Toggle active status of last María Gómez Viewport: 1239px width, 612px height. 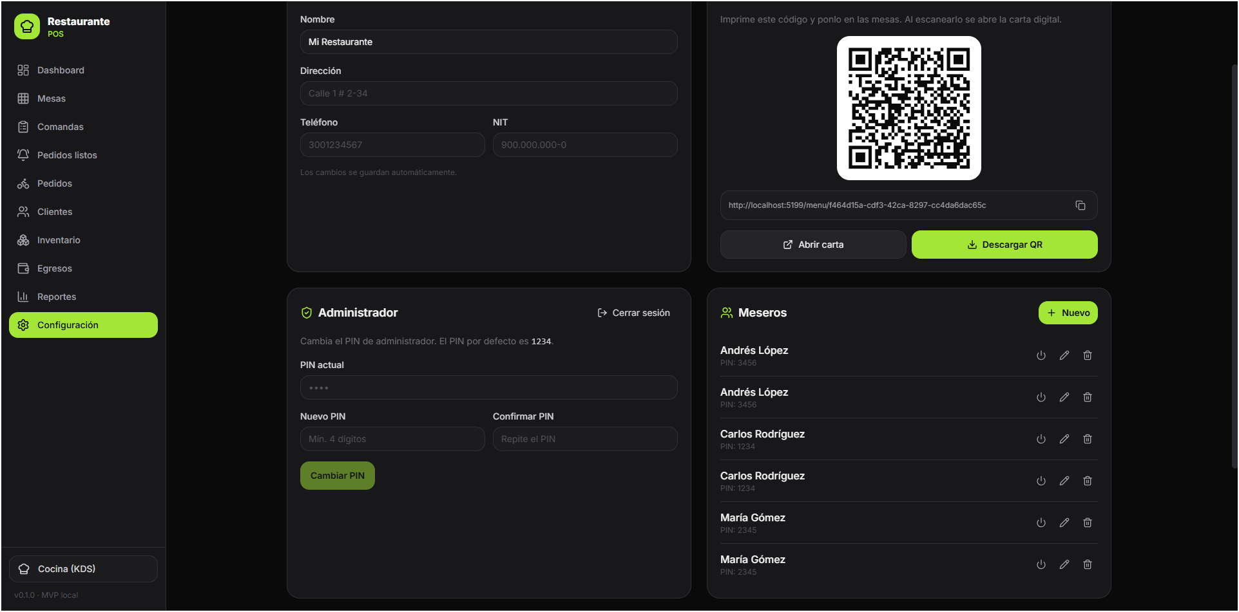[x=1041, y=564]
